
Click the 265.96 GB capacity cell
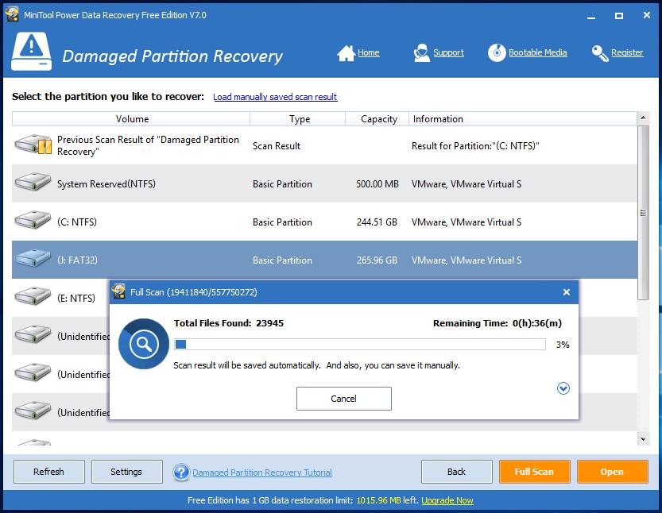(377, 260)
